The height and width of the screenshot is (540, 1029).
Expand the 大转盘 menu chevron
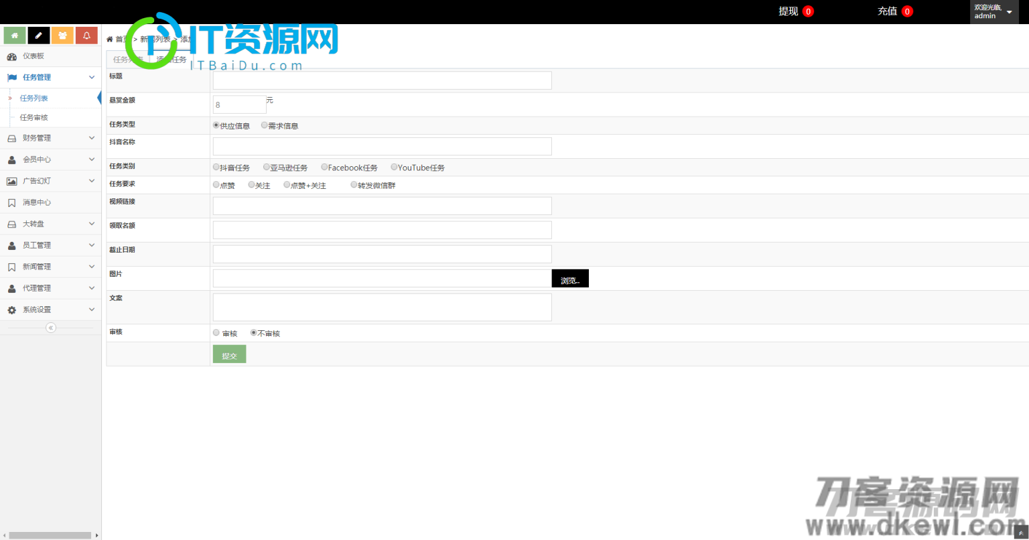[92, 224]
